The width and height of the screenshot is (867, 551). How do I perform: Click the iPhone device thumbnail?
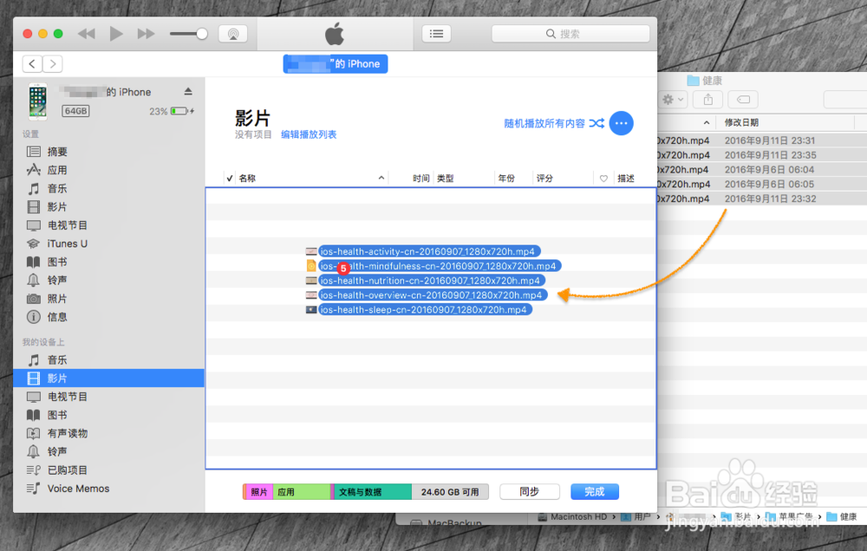(37, 102)
